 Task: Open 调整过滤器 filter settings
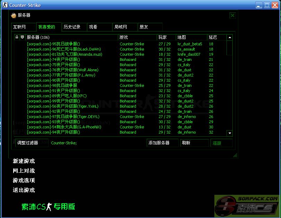(x=32, y=143)
